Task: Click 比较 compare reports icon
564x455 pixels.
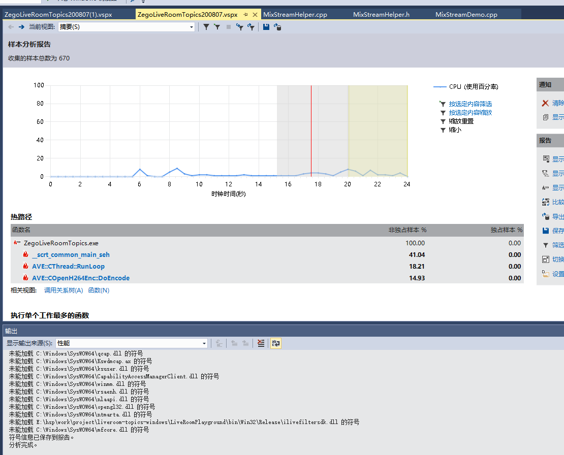Action: [x=546, y=202]
